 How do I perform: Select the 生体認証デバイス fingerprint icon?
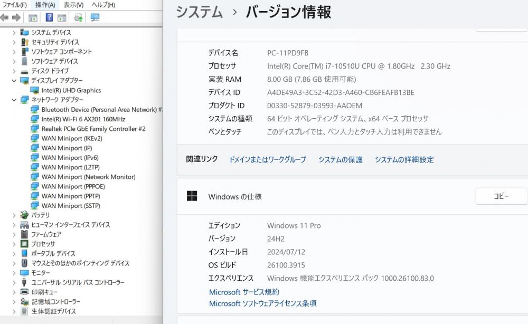tap(24, 311)
